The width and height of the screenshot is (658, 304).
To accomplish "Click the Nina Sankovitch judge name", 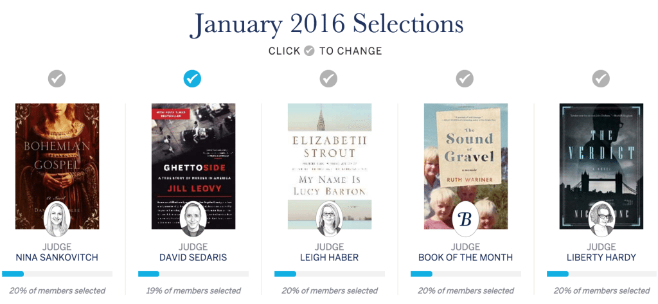I will point(57,257).
